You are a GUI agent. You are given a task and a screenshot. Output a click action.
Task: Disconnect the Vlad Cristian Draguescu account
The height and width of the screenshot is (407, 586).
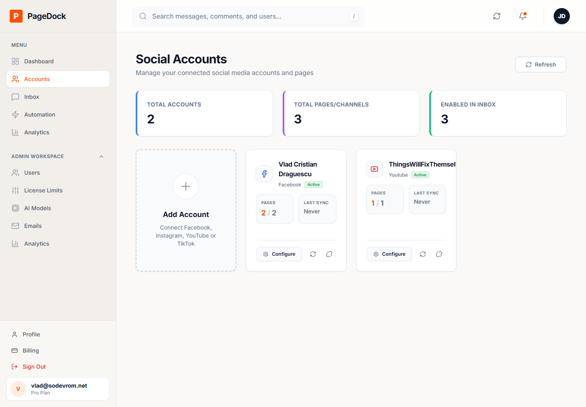tap(329, 254)
